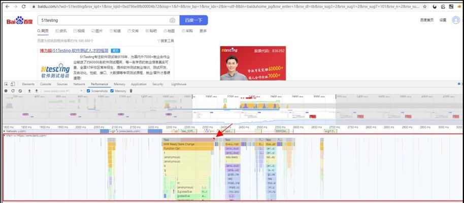Click the 51testing logo thumbnail in the result
Screen dimensions: 464x203
coord(55,70)
